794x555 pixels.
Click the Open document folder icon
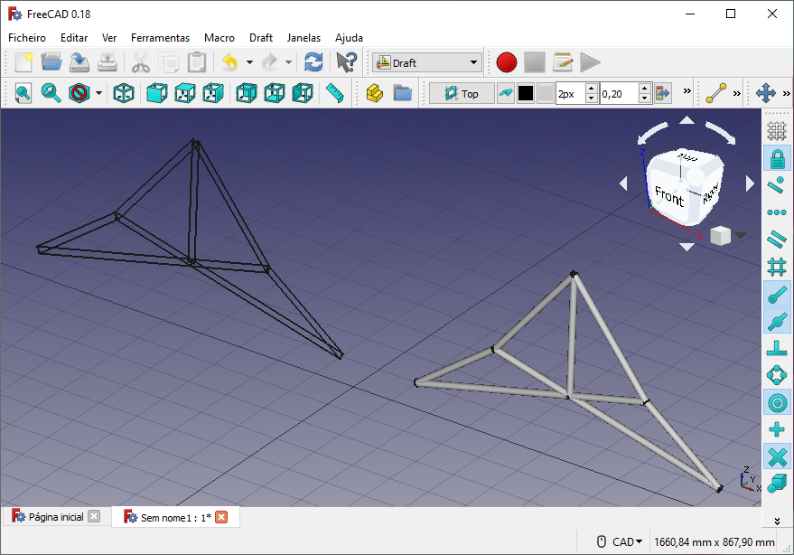(51, 62)
